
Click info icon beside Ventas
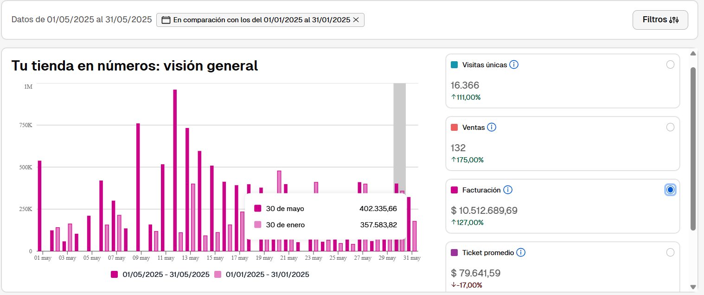coord(492,127)
